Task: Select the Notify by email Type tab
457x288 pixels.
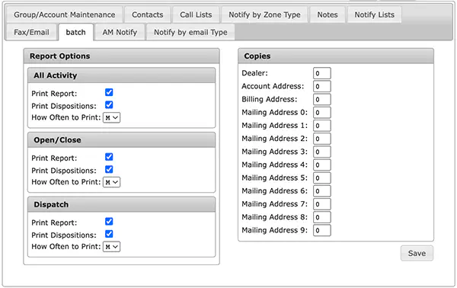Action: coord(190,32)
